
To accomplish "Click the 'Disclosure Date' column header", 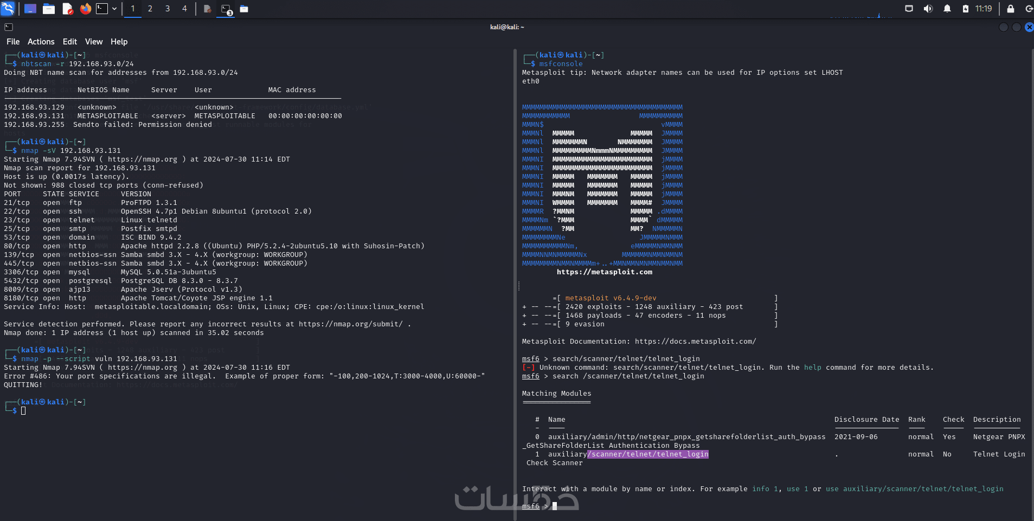I will (x=867, y=420).
